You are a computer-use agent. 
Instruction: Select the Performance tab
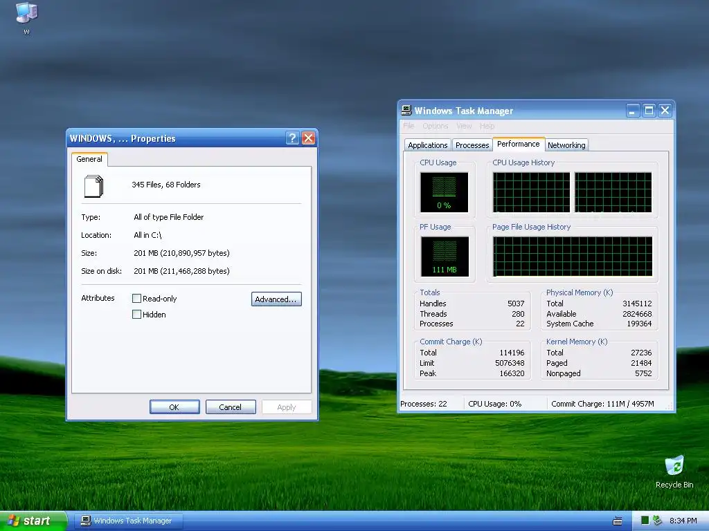(518, 144)
